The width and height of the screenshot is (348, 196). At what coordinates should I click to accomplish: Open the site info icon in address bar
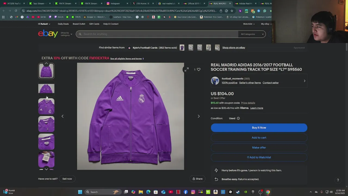point(23,11)
